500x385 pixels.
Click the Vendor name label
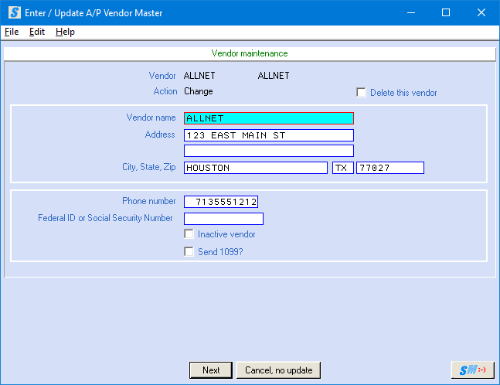click(151, 118)
